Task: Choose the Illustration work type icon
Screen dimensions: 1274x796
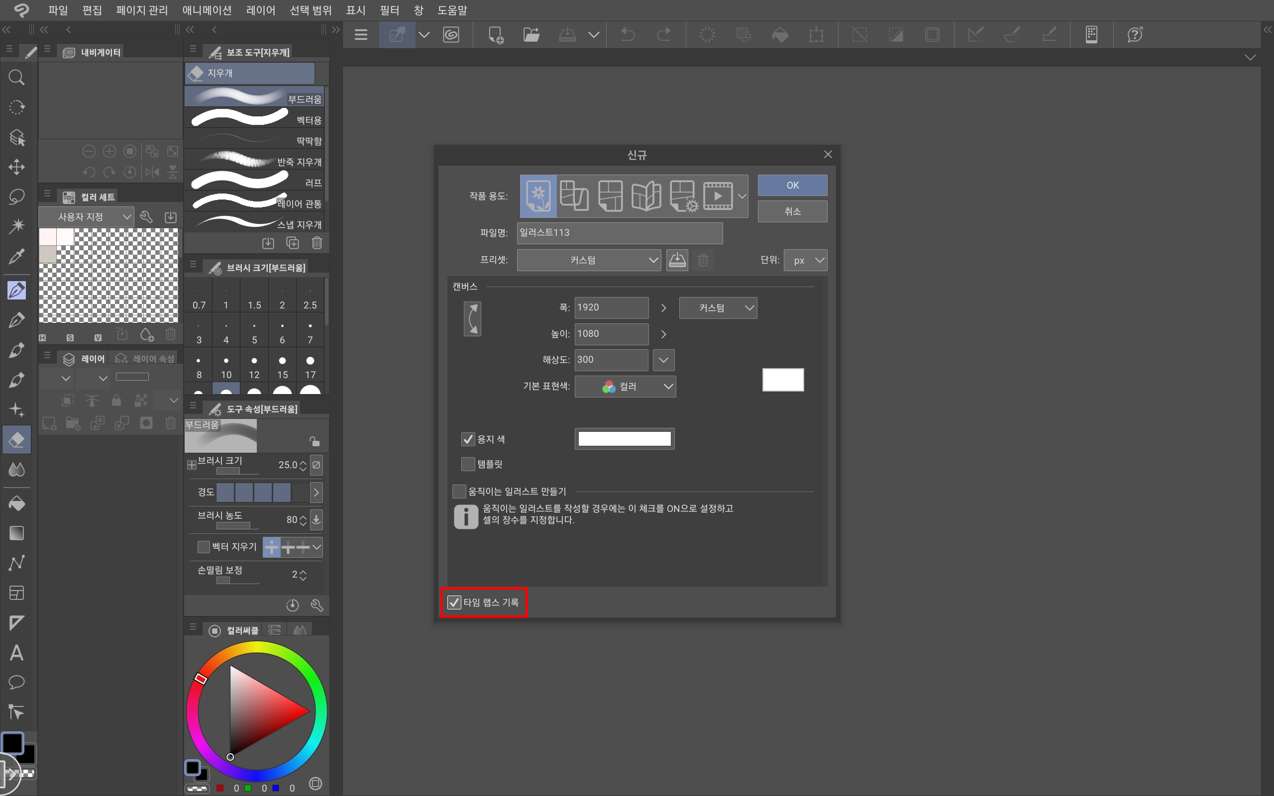Action: 538,196
